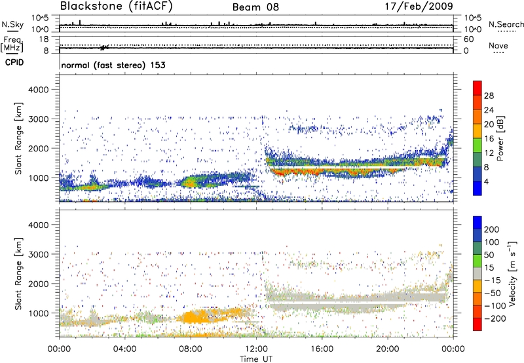Click the blue bottom of the power color bar
The image size is (524, 363).
(477, 188)
